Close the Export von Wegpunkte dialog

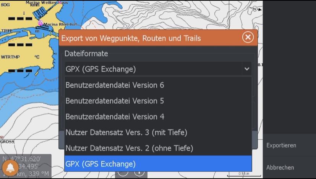(x=248, y=37)
